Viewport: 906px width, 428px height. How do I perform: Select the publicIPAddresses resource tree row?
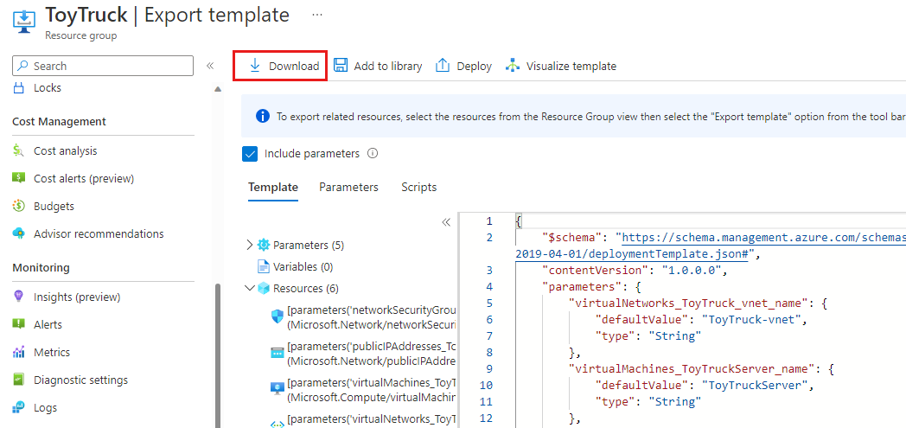point(365,354)
